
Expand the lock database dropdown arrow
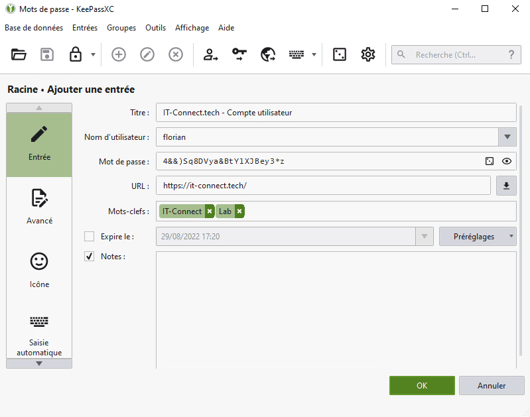pos(93,55)
